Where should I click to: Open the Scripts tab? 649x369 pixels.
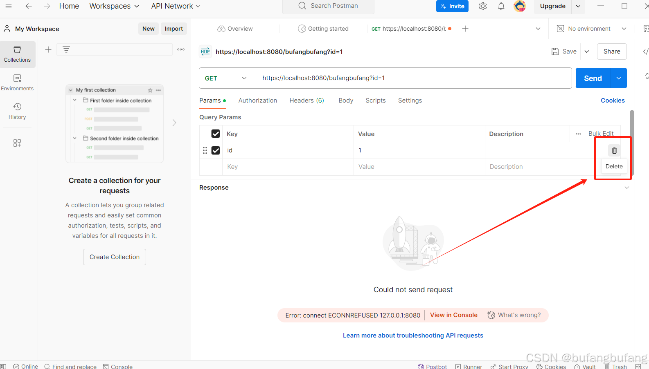[x=376, y=101]
